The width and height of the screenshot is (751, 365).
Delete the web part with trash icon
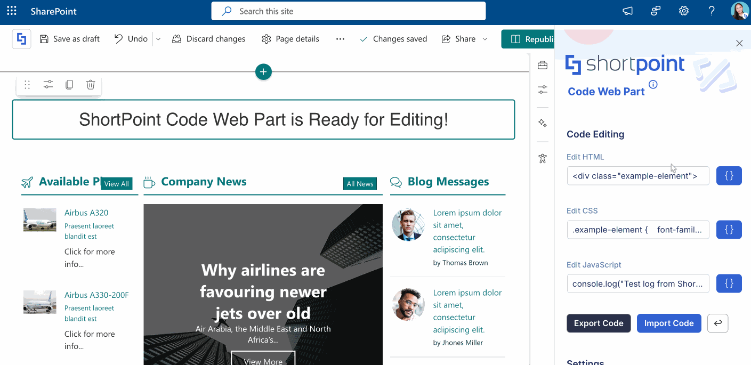pos(91,85)
